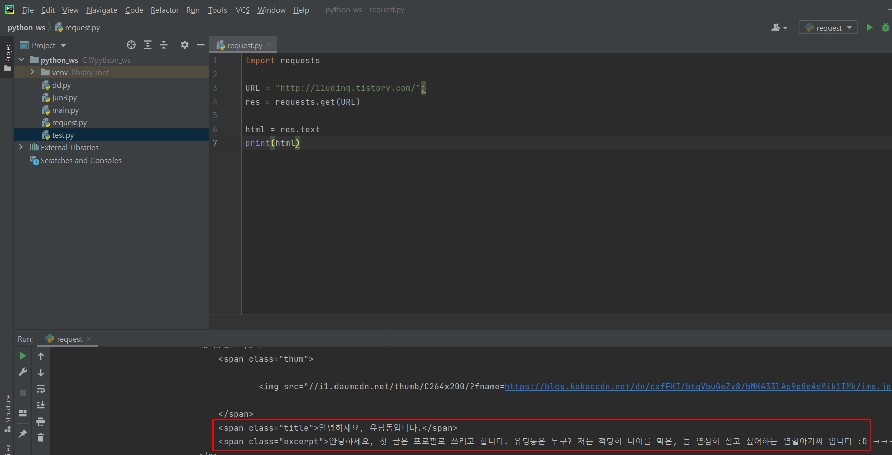Image resolution: width=892 pixels, height=455 pixels.
Task: Clear all Run console output
Action: point(41,438)
